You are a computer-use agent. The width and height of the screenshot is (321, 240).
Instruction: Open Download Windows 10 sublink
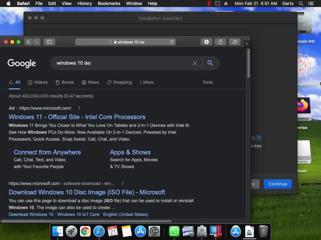coord(31,214)
